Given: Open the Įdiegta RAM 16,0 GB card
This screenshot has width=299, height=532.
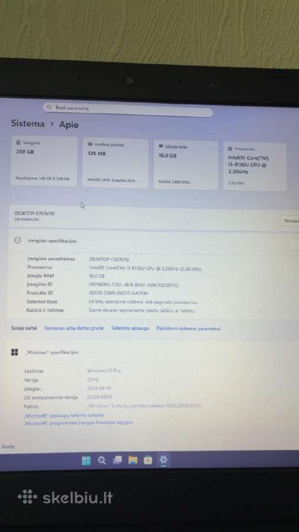Looking at the screenshot, I should tap(186, 165).
